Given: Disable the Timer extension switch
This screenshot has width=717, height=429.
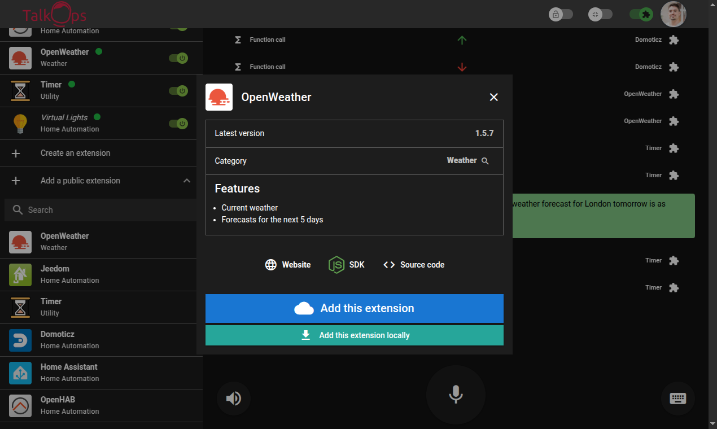Looking at the screenshot, I should click(x=178, y=90).
